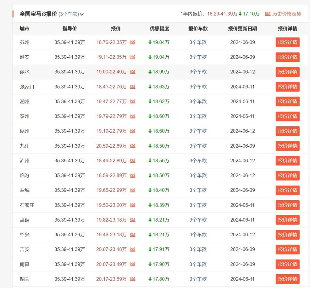
Task: View 报价详情 for 吉安
Action: tap(287, 249)
